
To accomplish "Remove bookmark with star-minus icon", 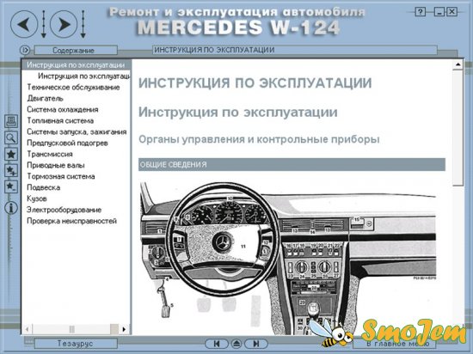I will pyautogui.click(x=11, y=186).
